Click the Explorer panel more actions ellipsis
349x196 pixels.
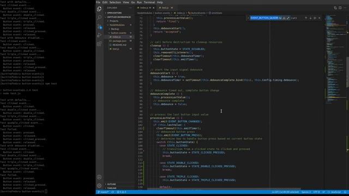point(130,8)
